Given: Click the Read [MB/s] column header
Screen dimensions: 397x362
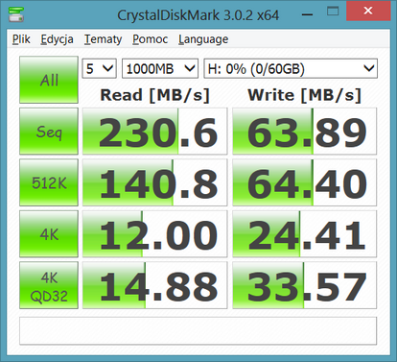Looking at the screenshot, I should (x=154, y=95).
